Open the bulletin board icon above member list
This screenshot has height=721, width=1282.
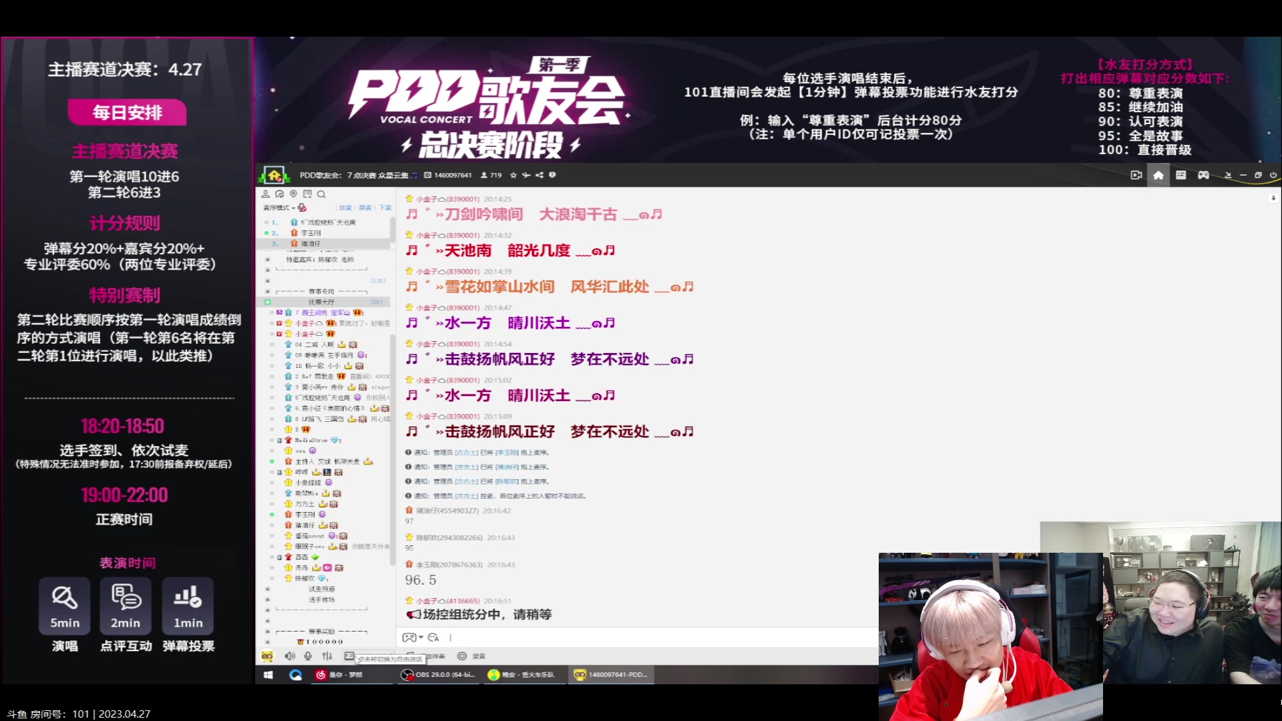point(307,194)
